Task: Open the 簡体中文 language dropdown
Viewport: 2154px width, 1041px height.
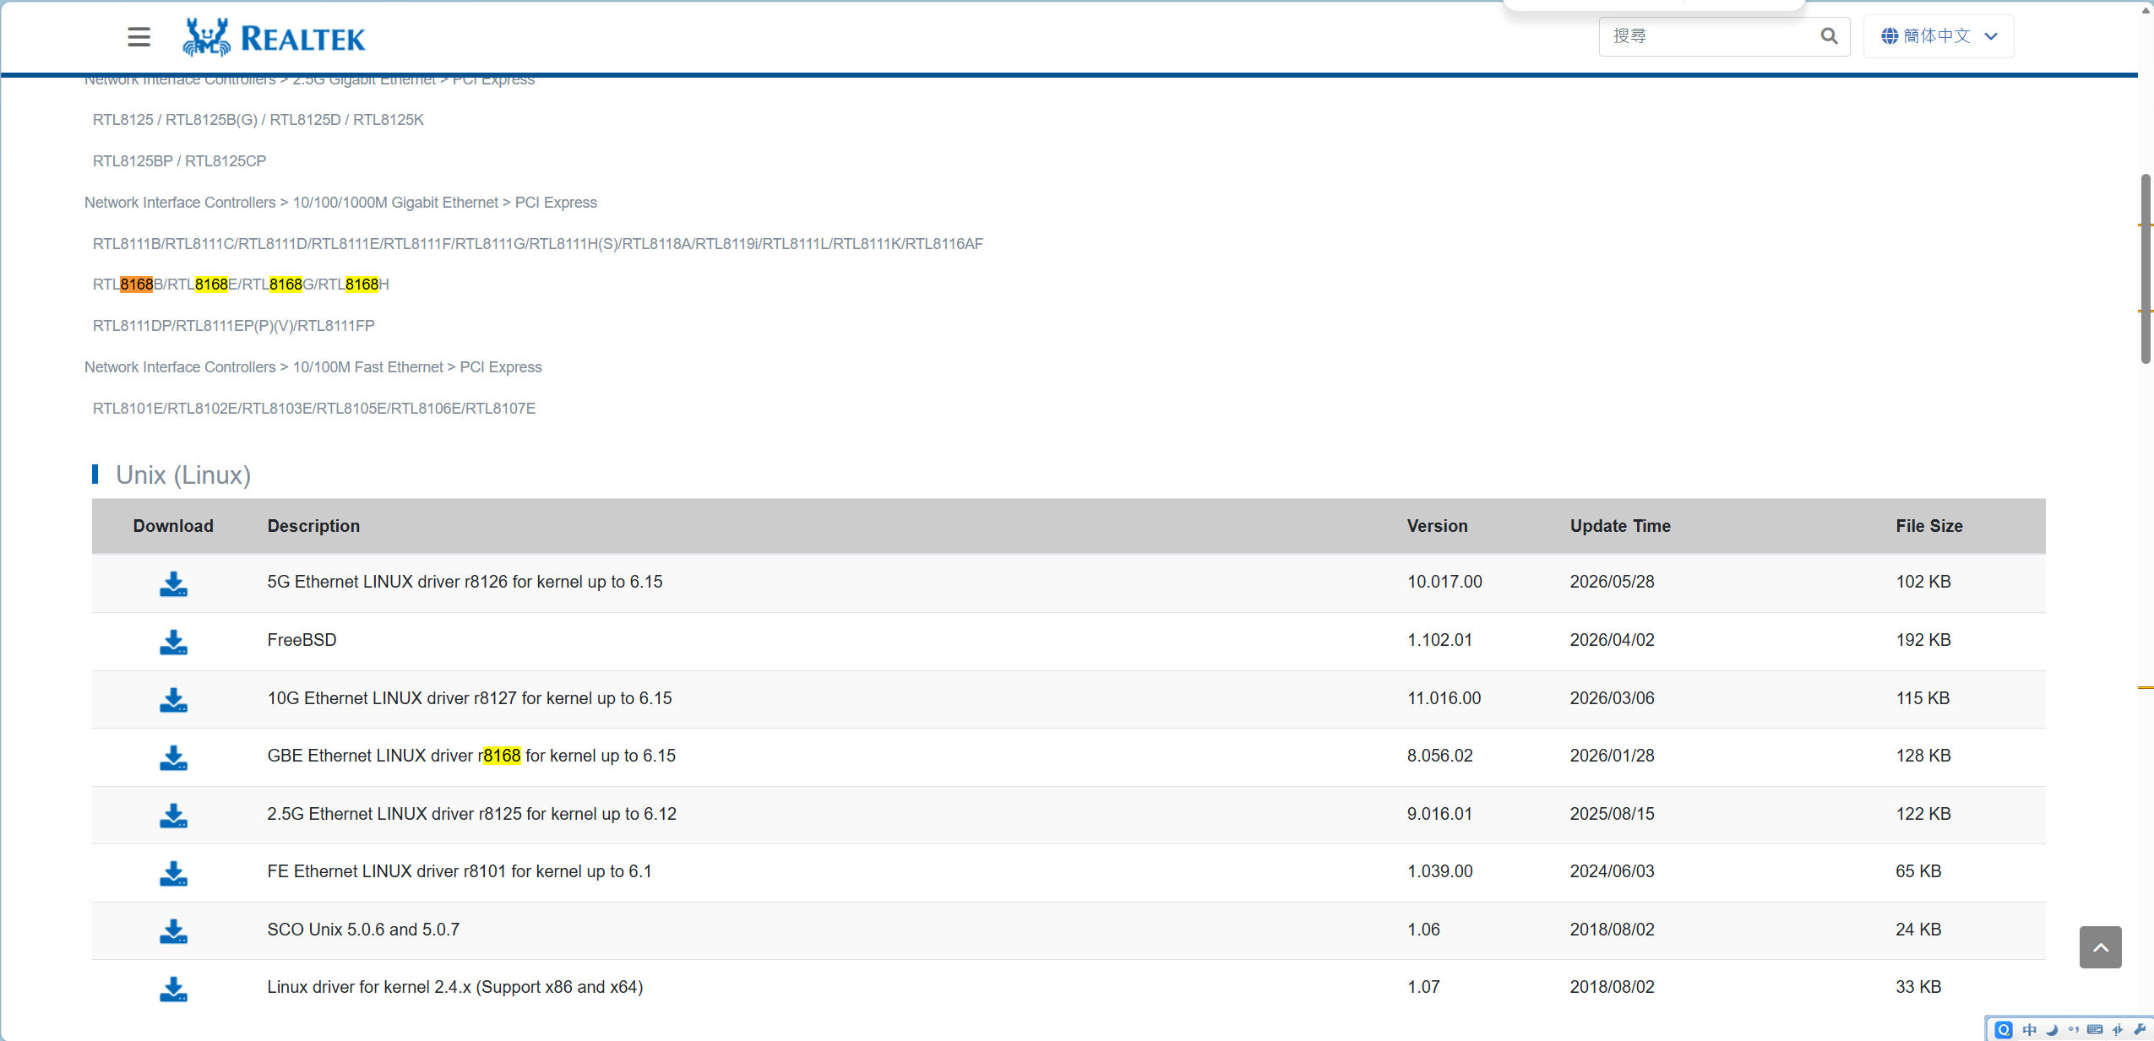Action: point(1939,36)
